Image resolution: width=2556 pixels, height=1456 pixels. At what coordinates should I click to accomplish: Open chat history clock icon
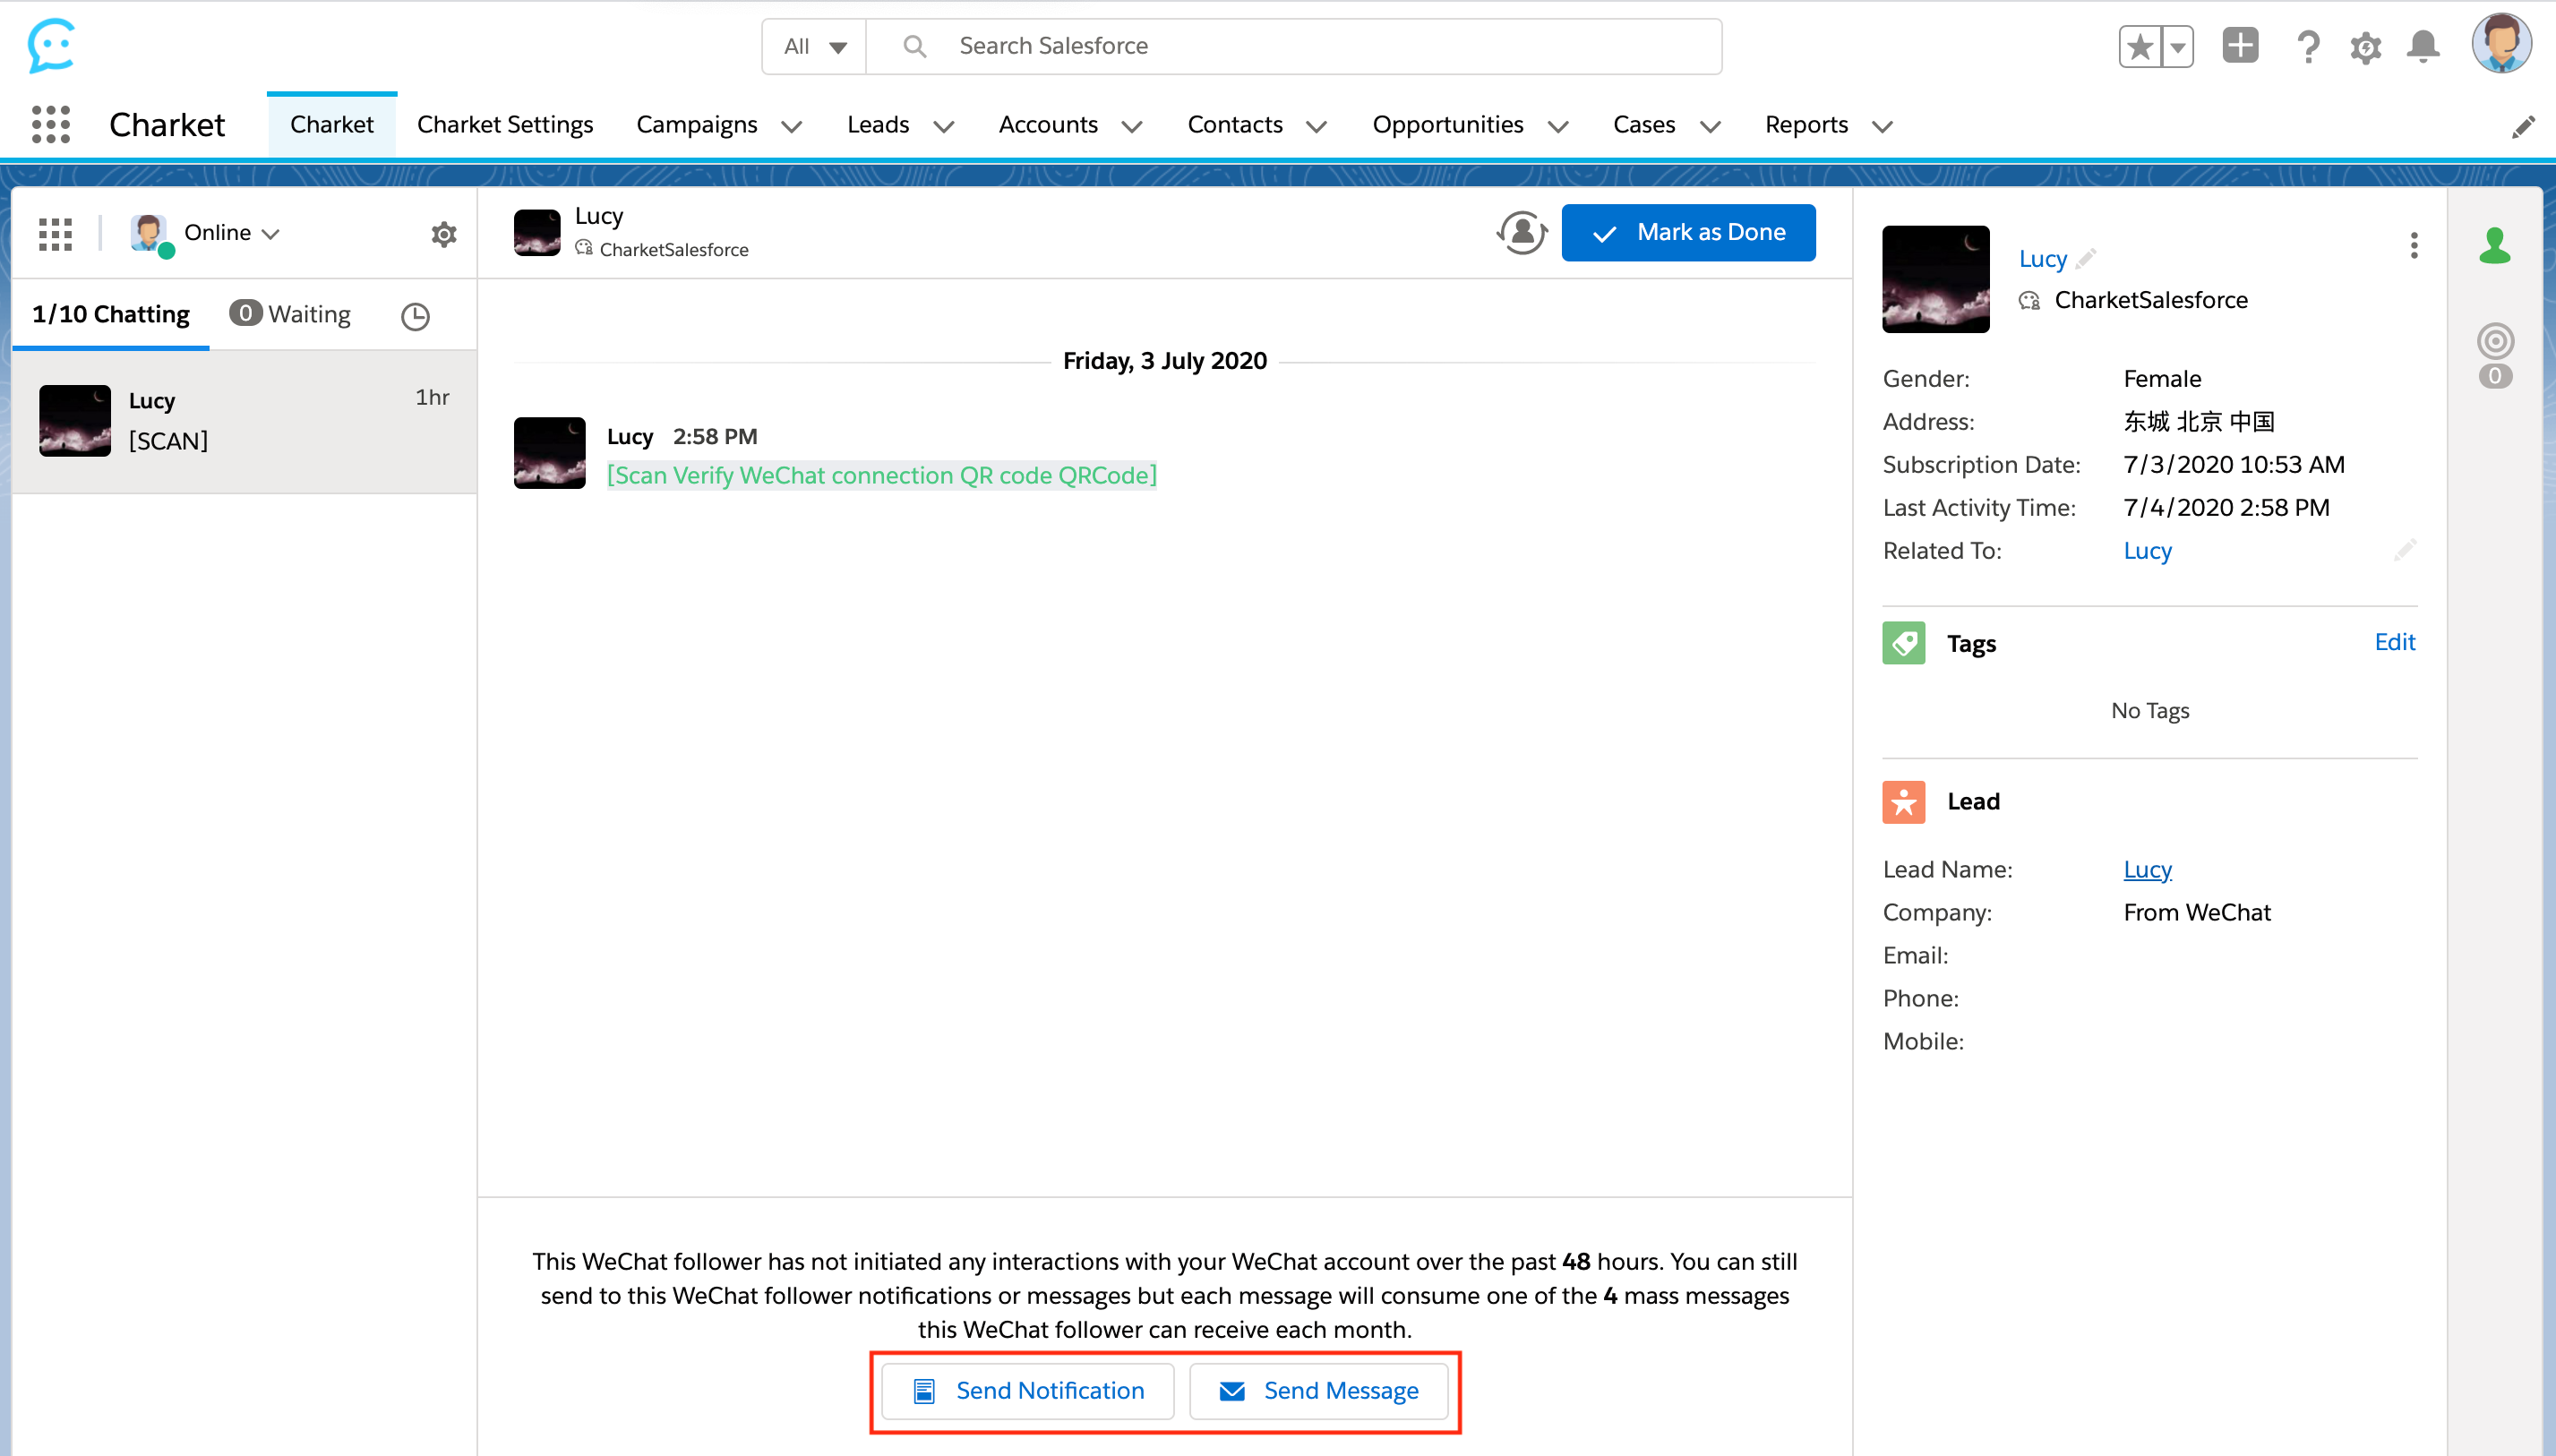415,316
